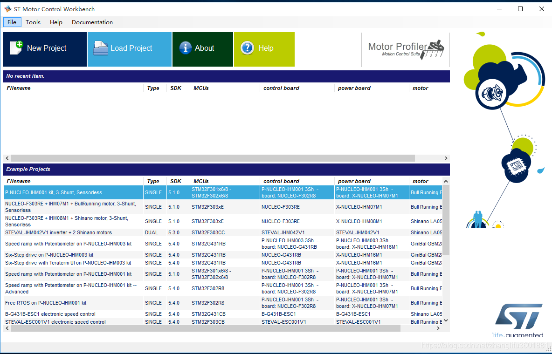Click the recent items horizontal scrollbar track
Screen dimensions: 552x354
click(x=227, y=158)
